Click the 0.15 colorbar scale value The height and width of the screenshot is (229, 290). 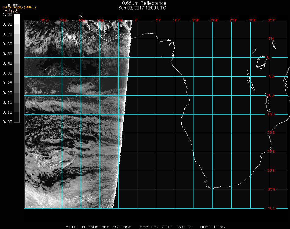(7, 103)
